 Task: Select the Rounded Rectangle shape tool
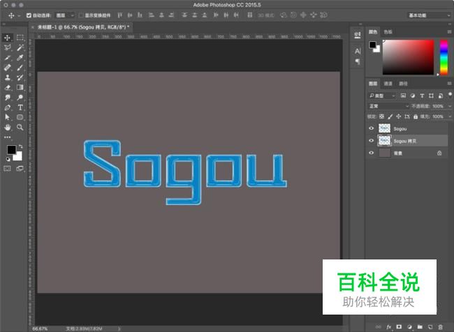coord(20,117)
